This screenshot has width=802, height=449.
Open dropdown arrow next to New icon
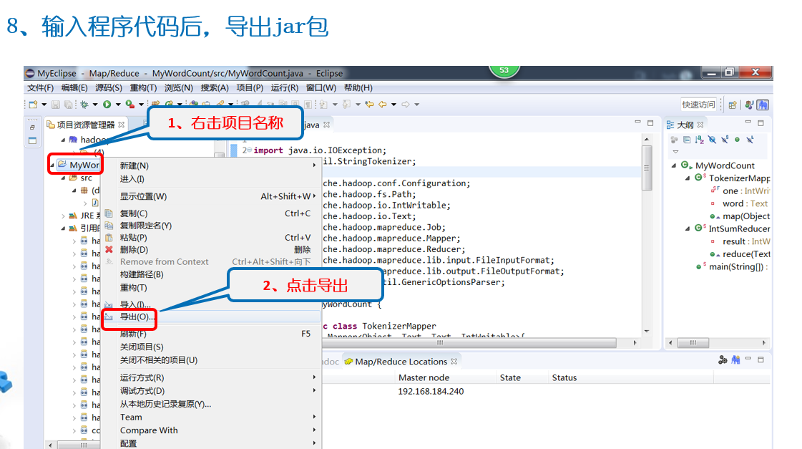[44, 105]
